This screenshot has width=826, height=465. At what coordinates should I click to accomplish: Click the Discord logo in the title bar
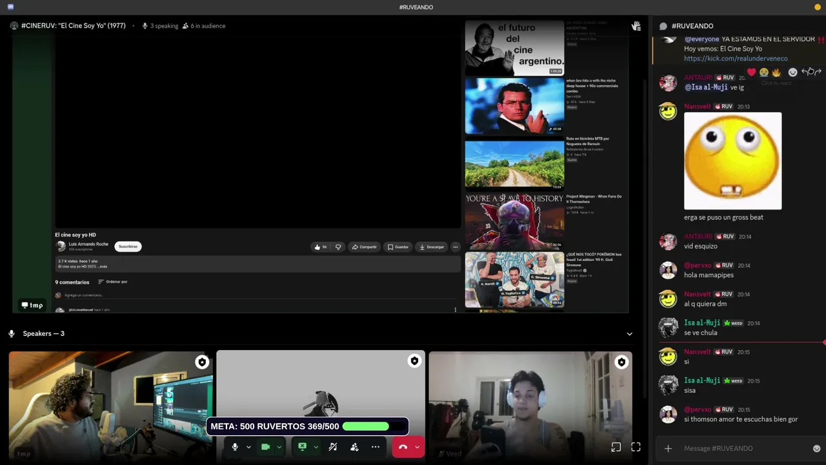[x=10, y=7]
